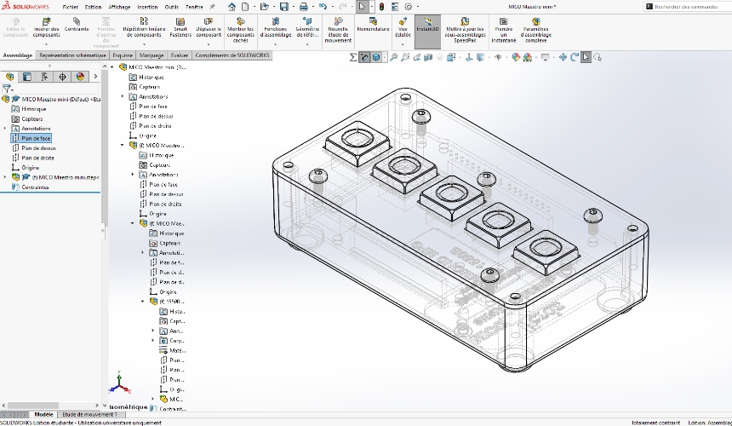
Task: Undo the last action
Action: 323,7
